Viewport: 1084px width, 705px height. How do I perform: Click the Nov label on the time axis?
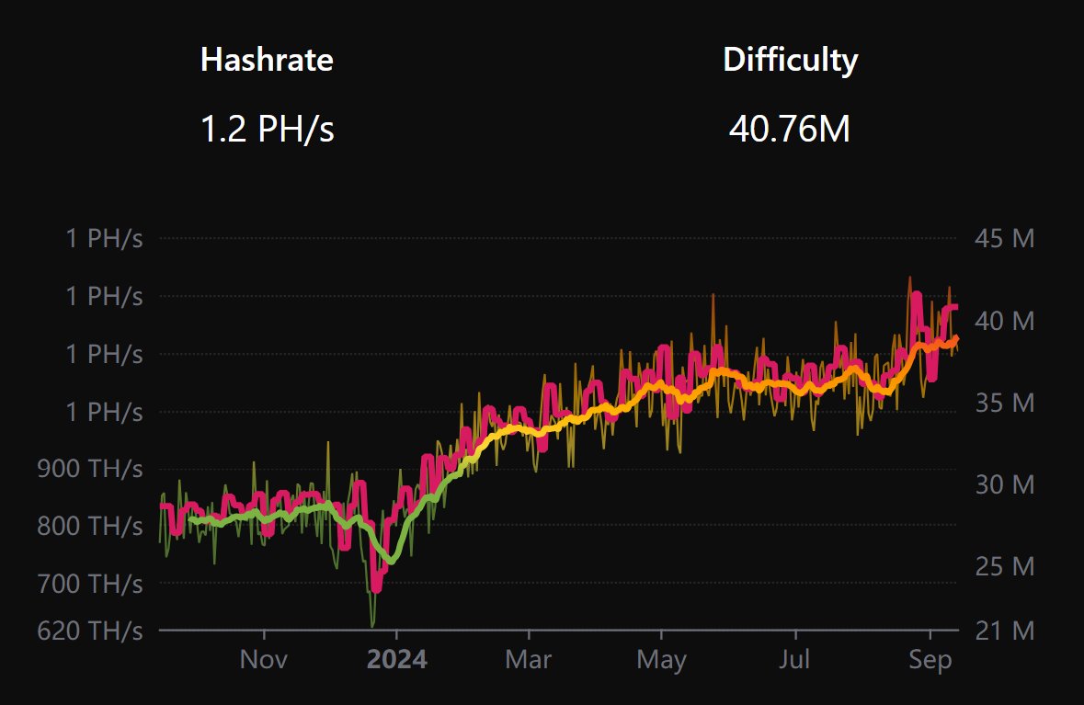pyautogui.click(x=264, y=659)
